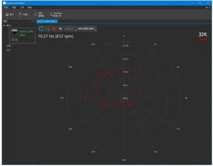Click the second small icon under the S2M1 device
The width and height of the screenshot is (213, 166).
click(16, 40)
